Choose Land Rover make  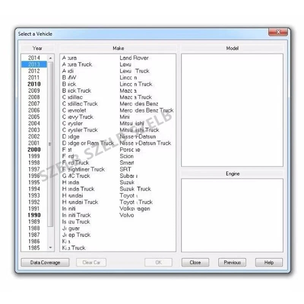[x=134, y=58]
